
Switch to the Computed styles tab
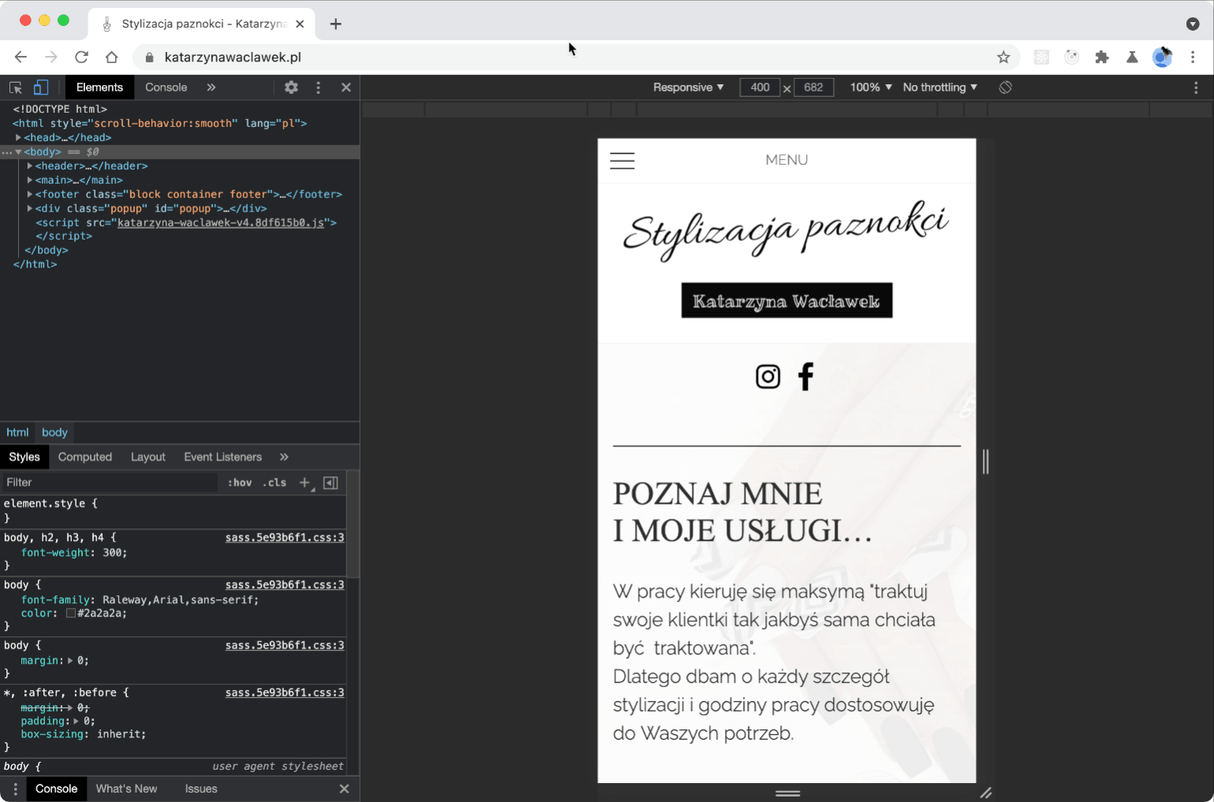84,457
